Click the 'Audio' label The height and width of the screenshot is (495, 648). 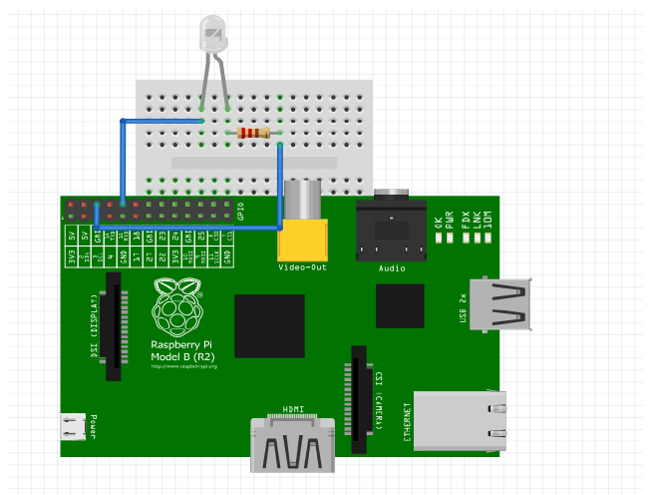(392, 268)
